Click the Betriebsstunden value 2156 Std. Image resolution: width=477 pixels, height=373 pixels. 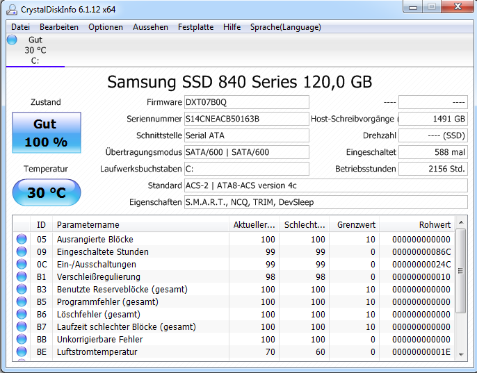coord(433,169)
